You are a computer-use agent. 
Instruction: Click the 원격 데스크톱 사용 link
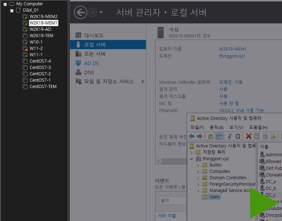(x=223, y=96)
